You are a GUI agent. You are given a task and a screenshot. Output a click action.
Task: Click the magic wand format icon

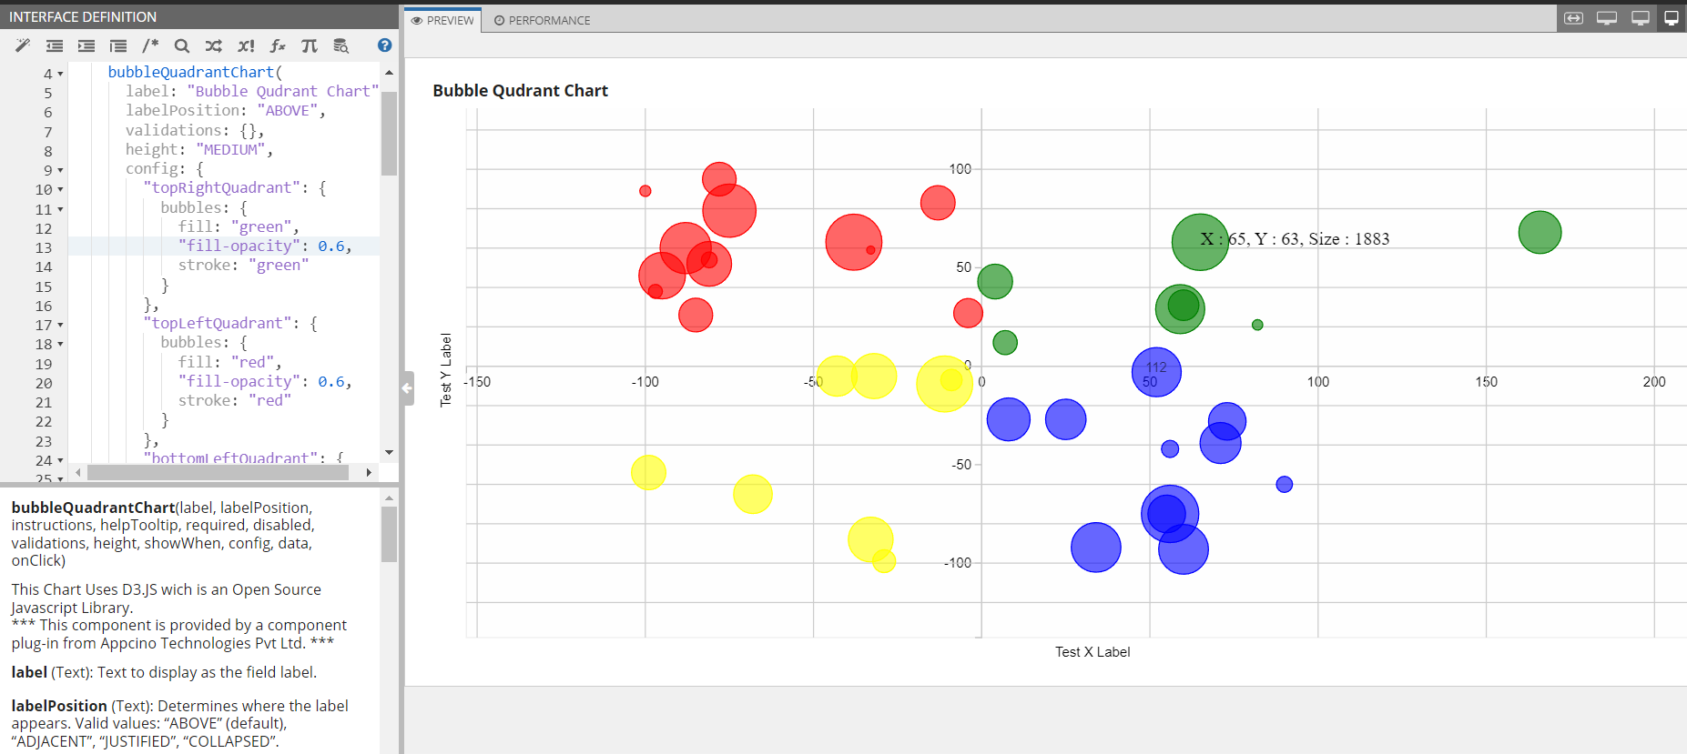click(23, 45)
